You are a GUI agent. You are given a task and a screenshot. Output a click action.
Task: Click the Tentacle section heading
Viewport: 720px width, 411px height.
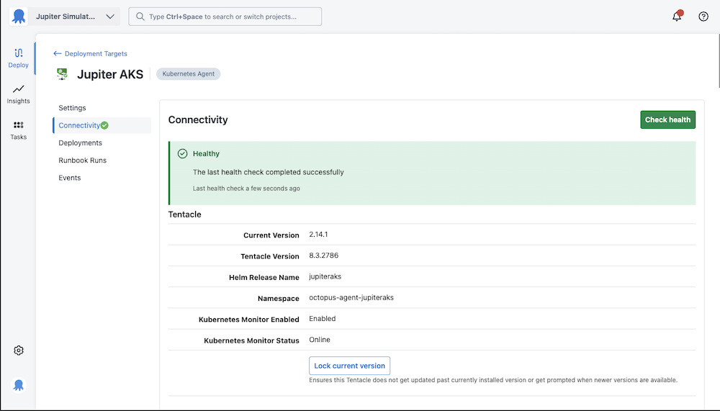pyautogui.click(x=184, y=214)
